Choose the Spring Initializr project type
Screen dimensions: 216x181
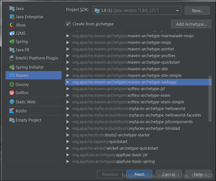click(x=34, y=67)
